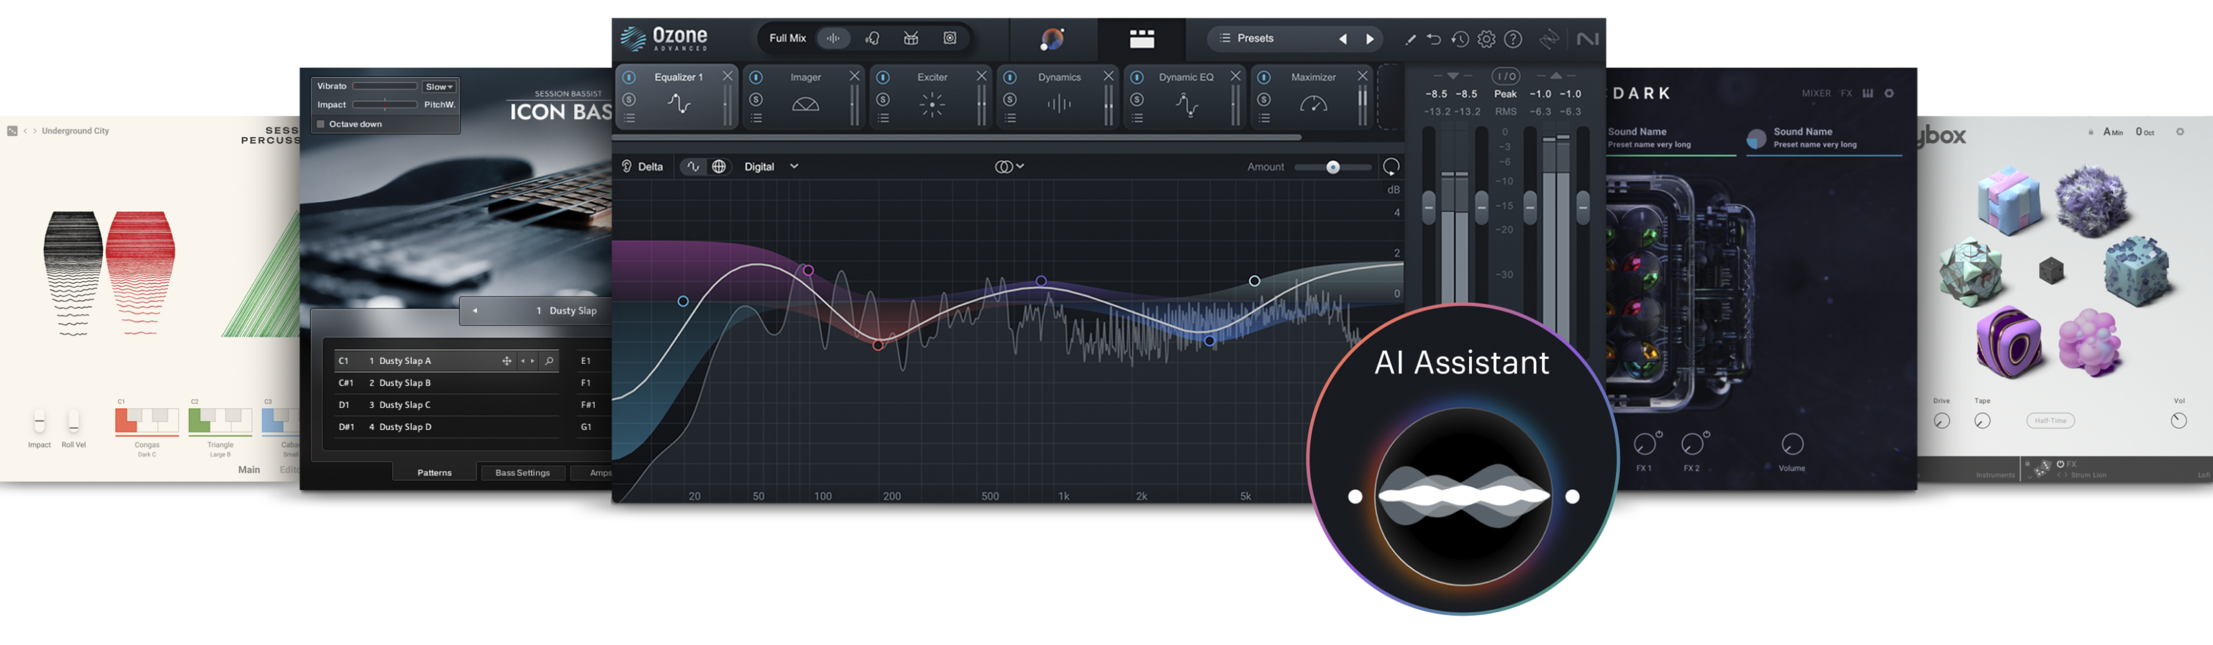This screenshot has height=645, width=2213.
Task: Click the undo arrow in Ozone header
Action: (x=1434, y=39)
